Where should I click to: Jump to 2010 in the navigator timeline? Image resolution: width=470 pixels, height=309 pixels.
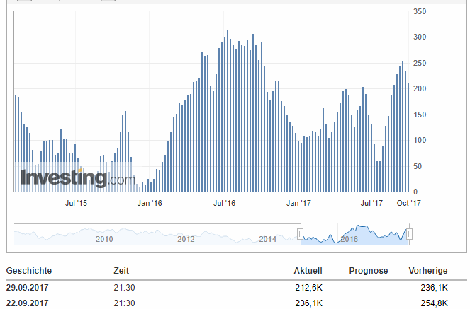[x=104, y=239]
